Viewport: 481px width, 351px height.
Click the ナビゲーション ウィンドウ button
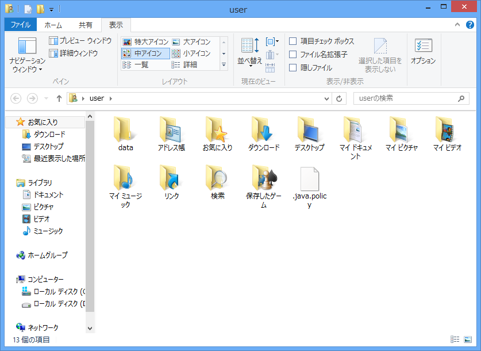pyautogui.click(x=27, y=55)
